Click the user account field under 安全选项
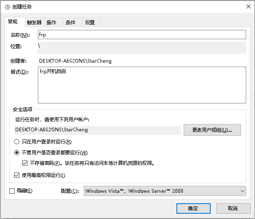255x219 pixels. (x=97, y=130)
